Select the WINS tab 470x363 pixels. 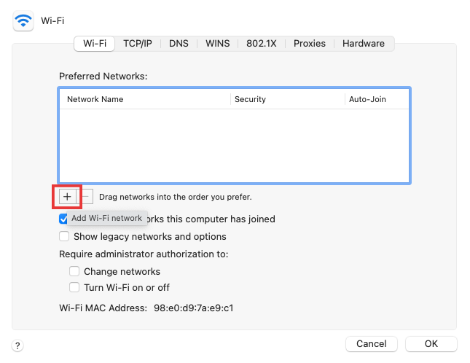[217, 44]
